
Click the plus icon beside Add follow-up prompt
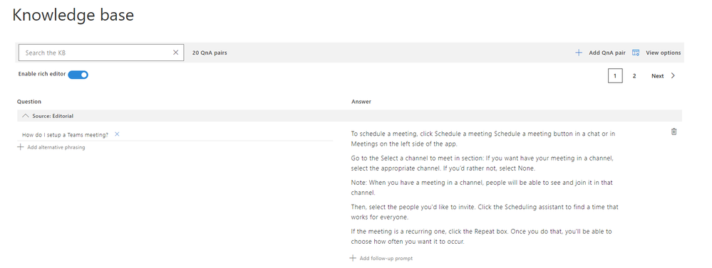353,258
